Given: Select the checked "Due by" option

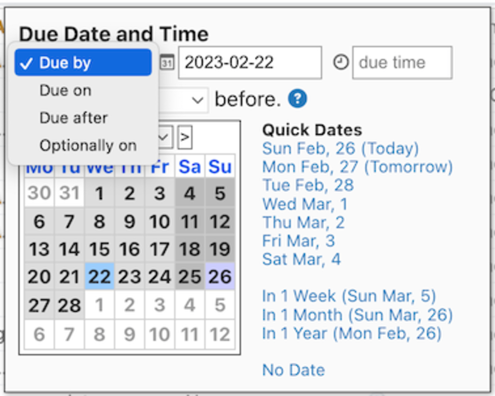Looking at the screenshot, I should point(83,62).
